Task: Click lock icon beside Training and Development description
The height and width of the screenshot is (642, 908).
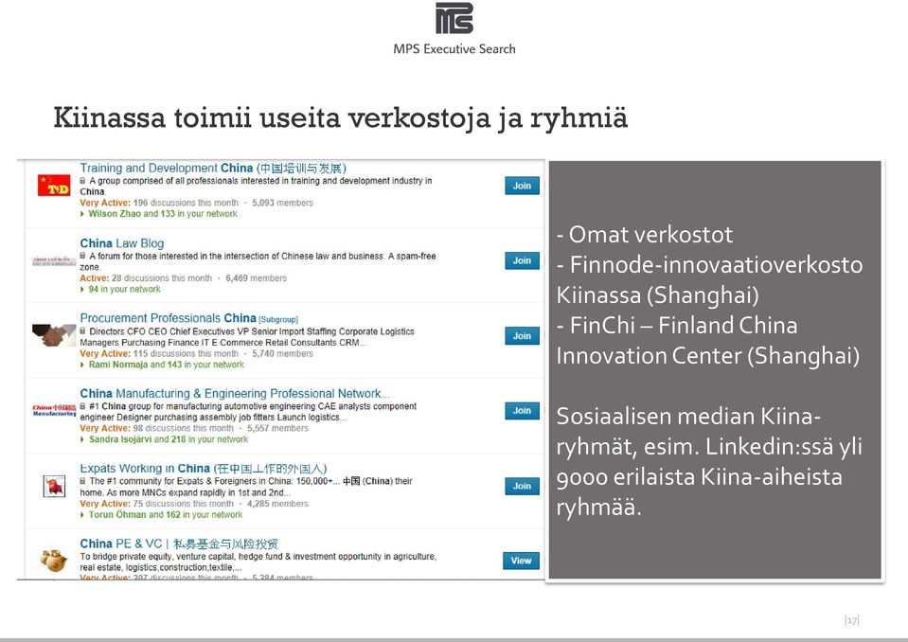Action: pyautogui.click(x=82, y=181)
